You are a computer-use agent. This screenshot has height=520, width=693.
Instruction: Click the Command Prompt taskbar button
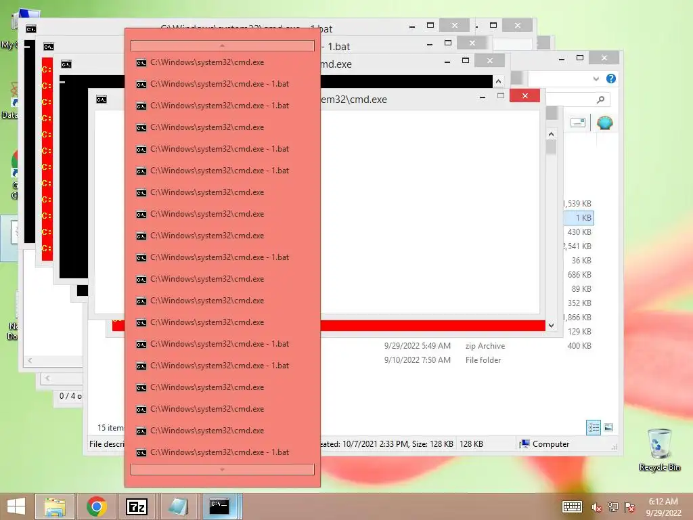click(220, 506)
